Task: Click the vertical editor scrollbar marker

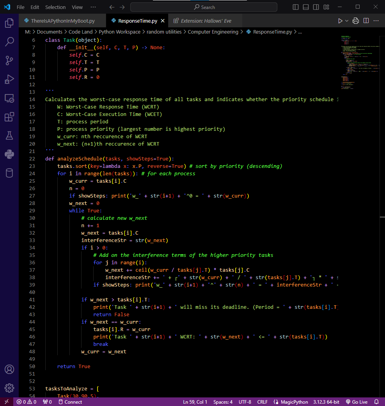Action: pos(382,217)
